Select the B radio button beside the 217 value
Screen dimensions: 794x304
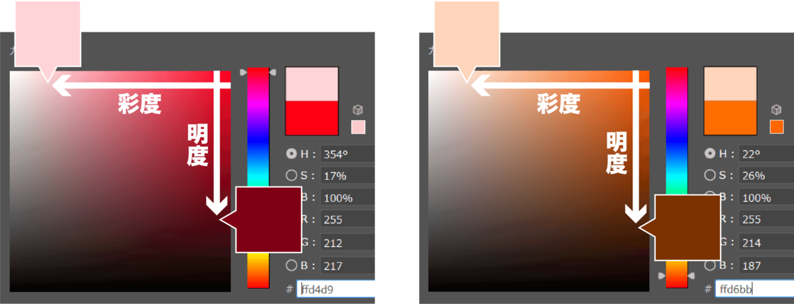[291, 266]
